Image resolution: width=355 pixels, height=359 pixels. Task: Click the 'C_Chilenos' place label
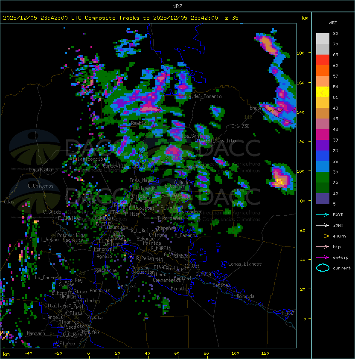pos(41,186)
